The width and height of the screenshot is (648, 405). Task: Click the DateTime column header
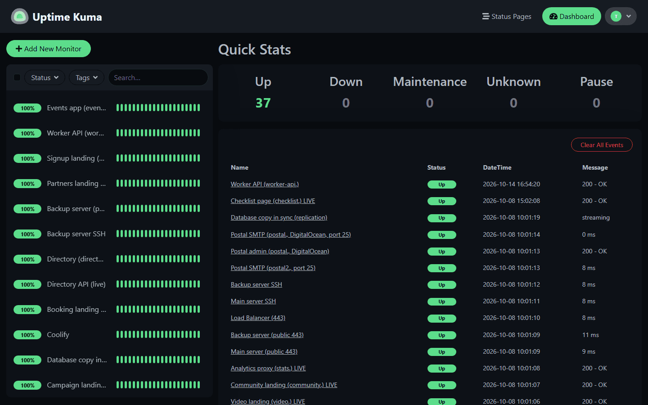click(497, 167)
